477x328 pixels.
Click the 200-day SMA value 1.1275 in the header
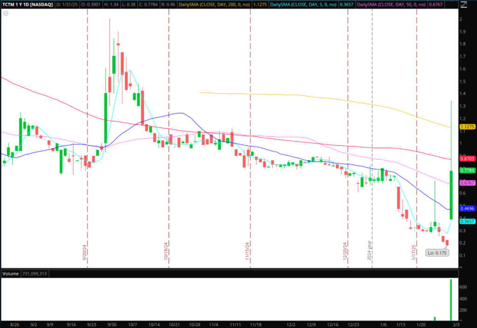260,5
